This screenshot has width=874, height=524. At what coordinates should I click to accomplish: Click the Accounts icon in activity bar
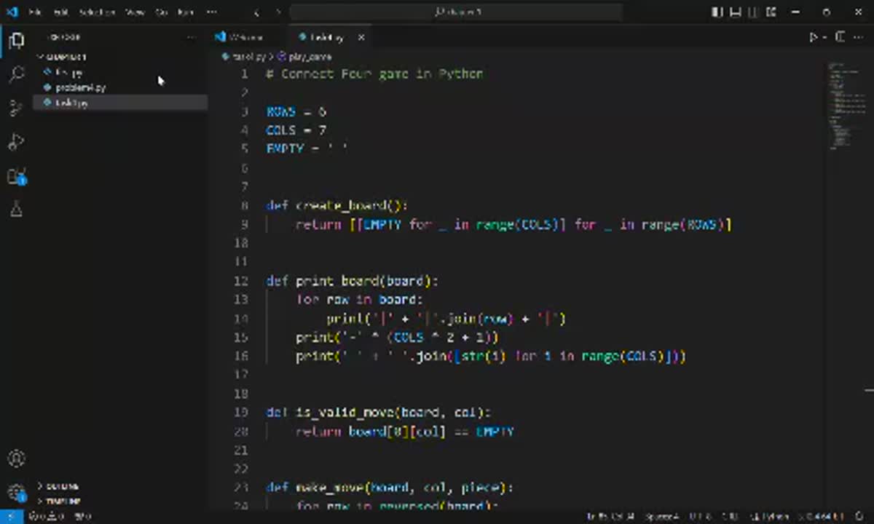point(16,459)
